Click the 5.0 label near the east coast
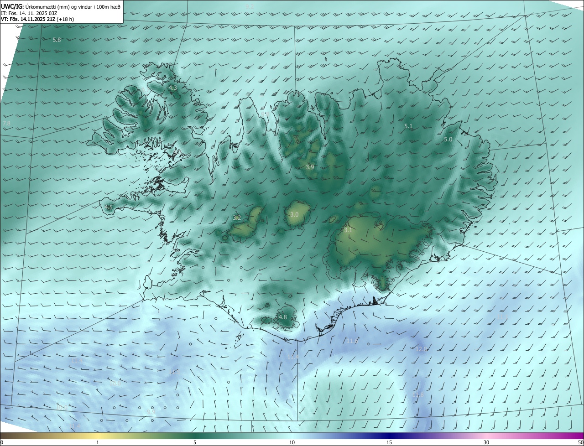Image resolution: width=584 pixels, height=446 pixels. point(448,140)
